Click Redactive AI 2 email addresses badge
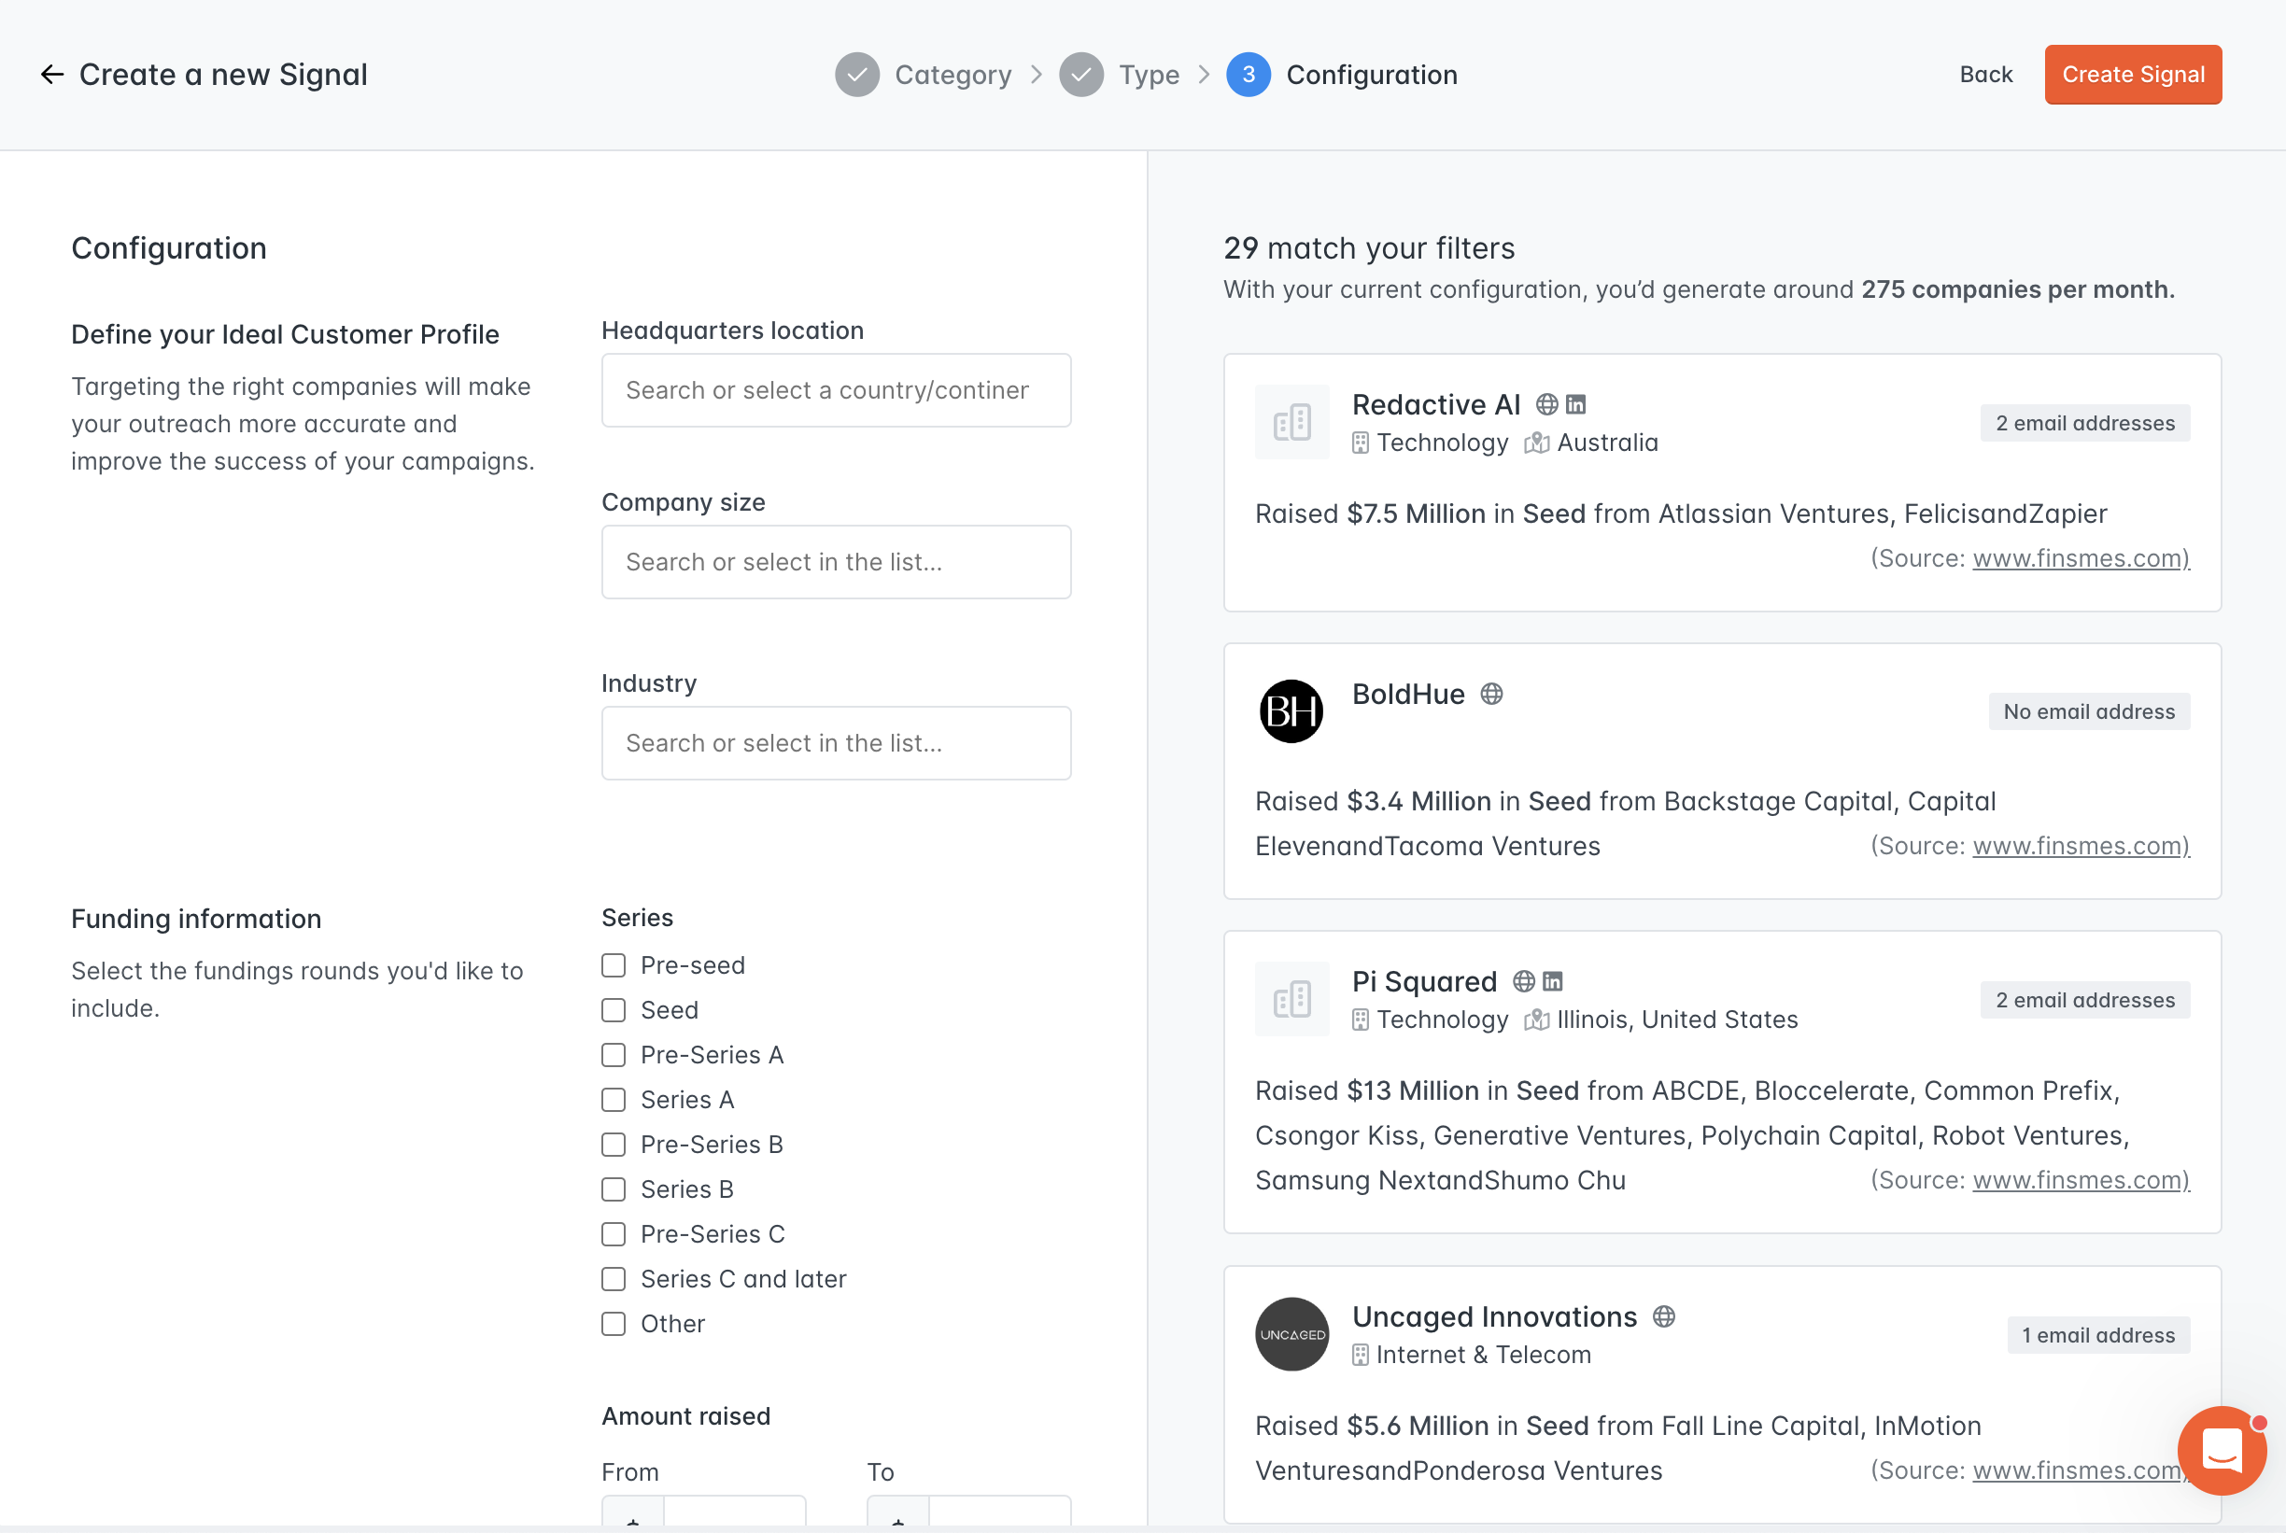This screenshot has width=2286, height=1533. pos(2084,423)
